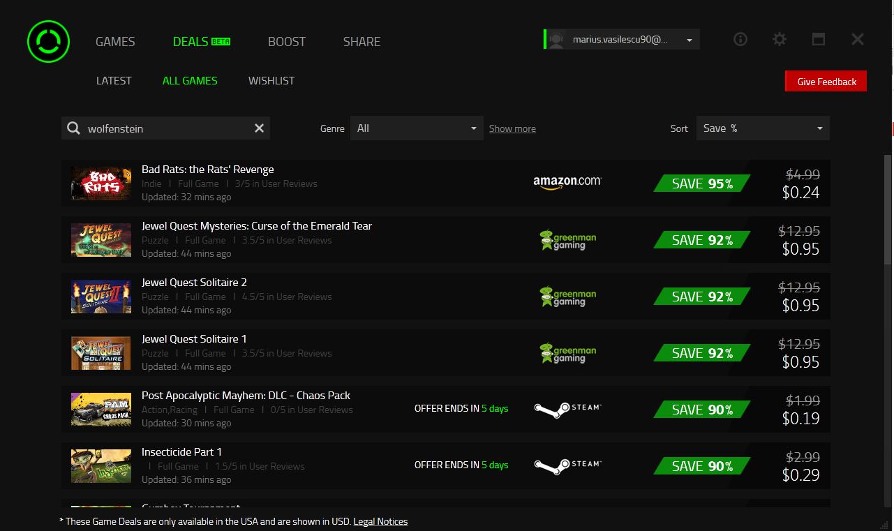Click the vertical scrollbar of deals list
Screen dimensions: 894x531
tap(887, 209)
